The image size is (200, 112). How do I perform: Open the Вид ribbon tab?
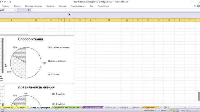92,6
